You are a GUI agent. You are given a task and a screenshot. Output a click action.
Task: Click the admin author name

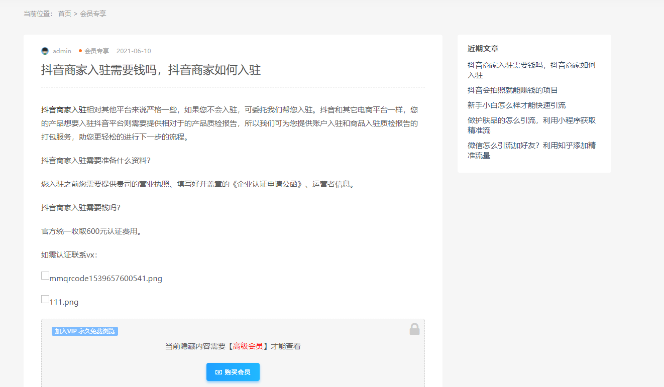click(x=62, y=51)
